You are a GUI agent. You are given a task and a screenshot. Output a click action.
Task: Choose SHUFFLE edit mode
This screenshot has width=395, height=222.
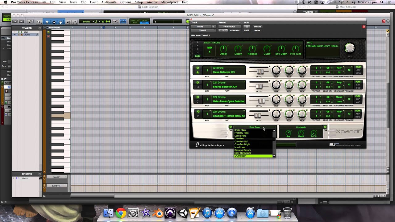point(135,20)
